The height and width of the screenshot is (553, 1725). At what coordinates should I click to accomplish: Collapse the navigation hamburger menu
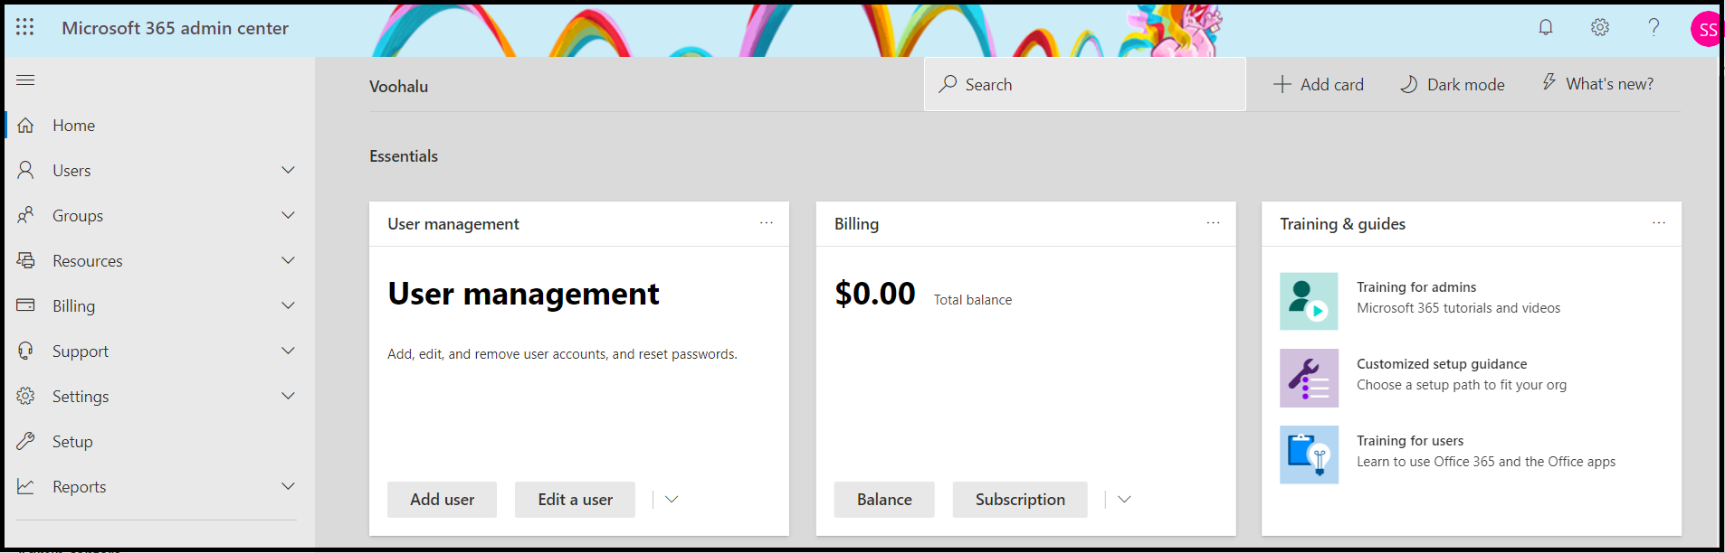click(25, 80)
